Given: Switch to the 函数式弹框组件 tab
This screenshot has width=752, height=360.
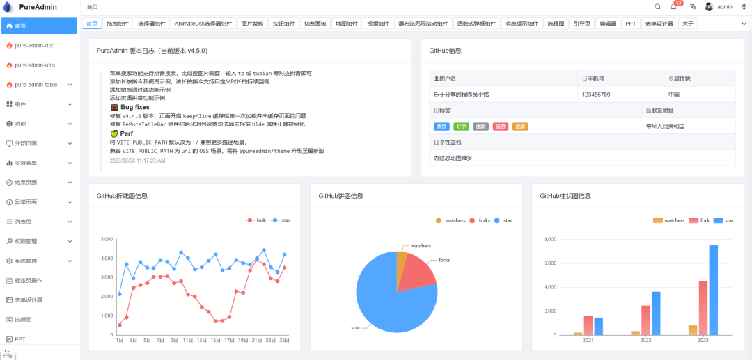Looking at the screenshot, I should [x=476, y=24].
